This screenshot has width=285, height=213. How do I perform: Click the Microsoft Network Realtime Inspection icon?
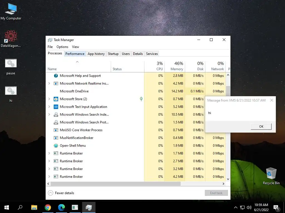coord(56,83)
